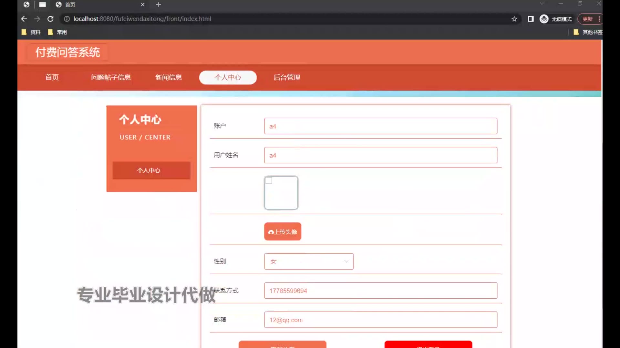The width and height of the screenshot is (620, 348).
Task: Click the browser forward arrow
Action: click(x=37, y=19)
